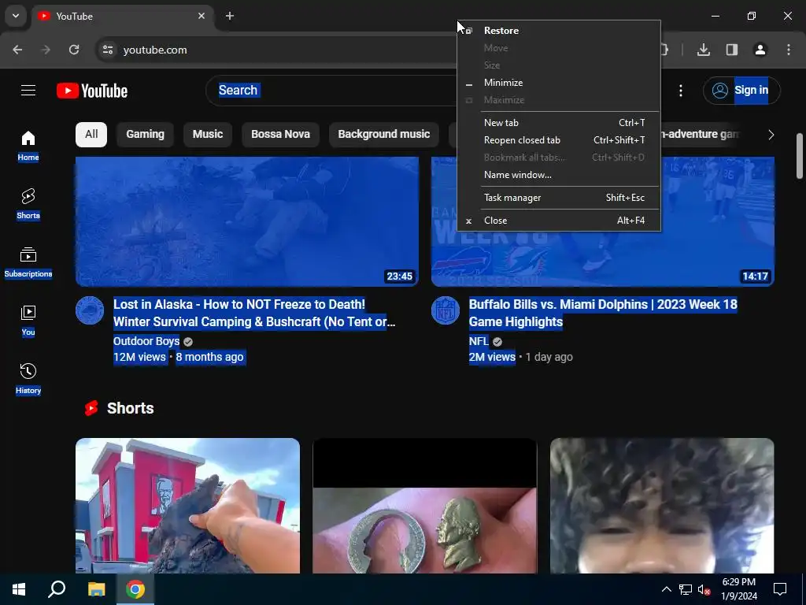This screenshot has height=605, width=806.
Task: Click the Chrome forward arrow
Action: (x=46, y=50)
